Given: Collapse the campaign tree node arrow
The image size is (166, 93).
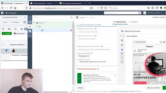Looking at the screenshot, I should coord(34,23).
